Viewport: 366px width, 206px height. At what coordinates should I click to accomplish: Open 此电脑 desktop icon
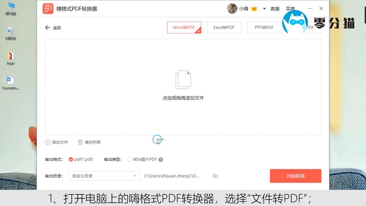[11, 9]
